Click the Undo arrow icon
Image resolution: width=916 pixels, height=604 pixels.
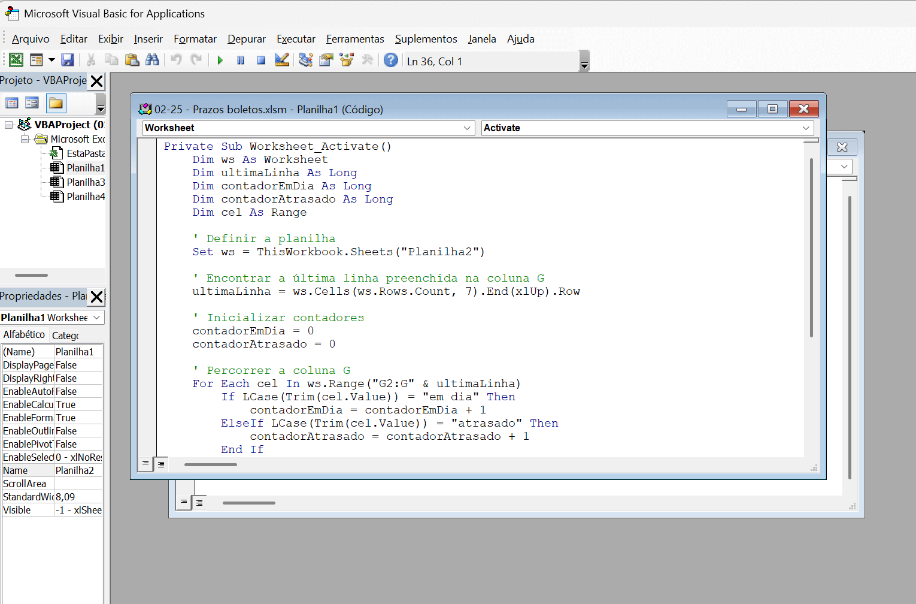pyautogui.click(x=176, y=60)
